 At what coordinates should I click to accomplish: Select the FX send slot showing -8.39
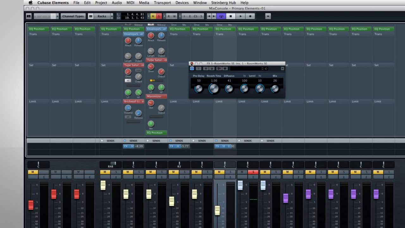coord(134,146)
